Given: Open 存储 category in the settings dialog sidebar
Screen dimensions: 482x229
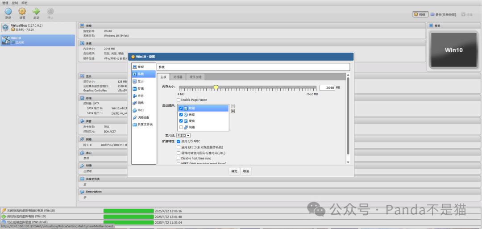Looking at the screenshot, I should 144,88.
